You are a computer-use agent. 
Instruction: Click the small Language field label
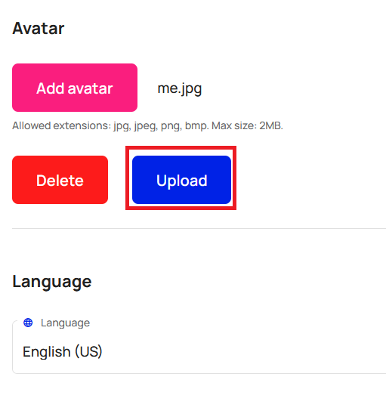(x=65, y=323)
